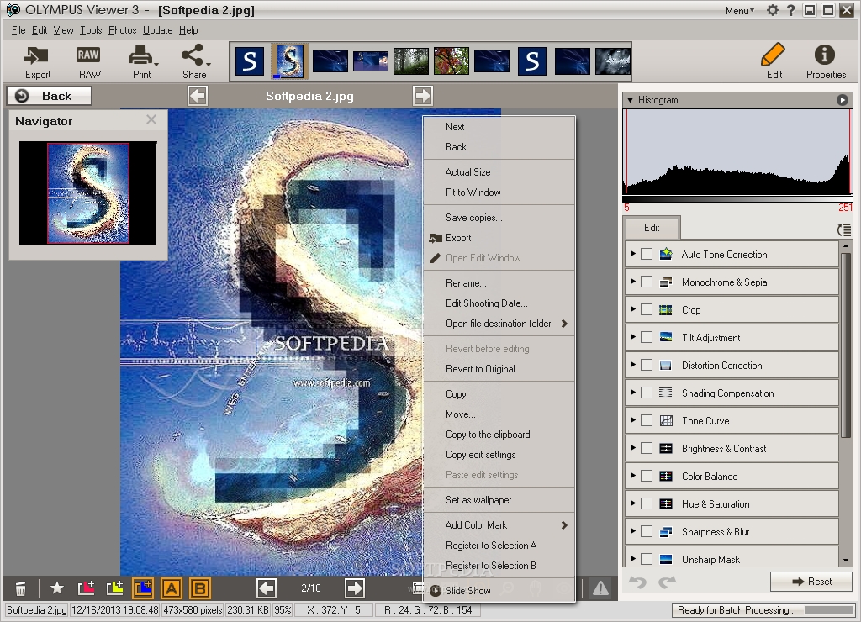Open the Properties info panel
The height and width of the screenshot is (622, 861).
click(826, 61)
